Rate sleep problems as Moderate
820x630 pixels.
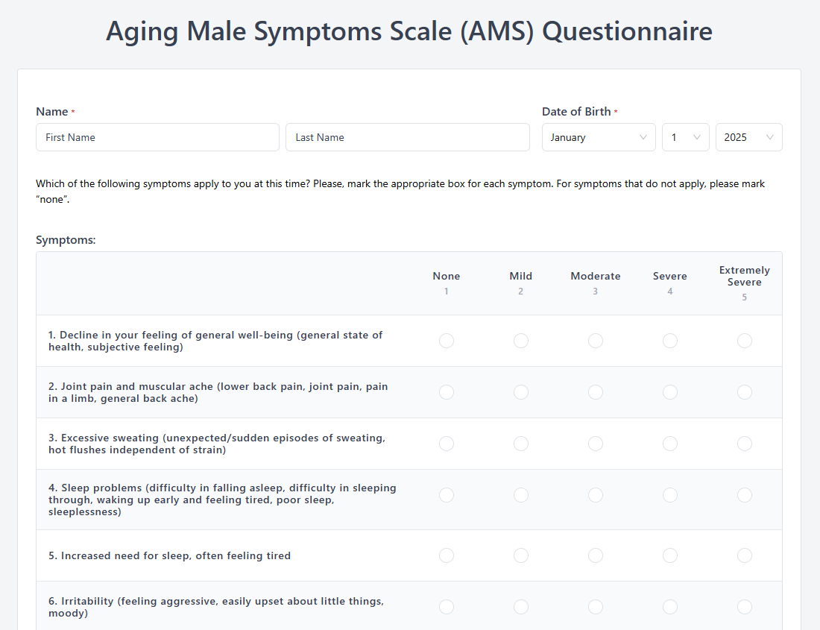click(x=596, y=495)
